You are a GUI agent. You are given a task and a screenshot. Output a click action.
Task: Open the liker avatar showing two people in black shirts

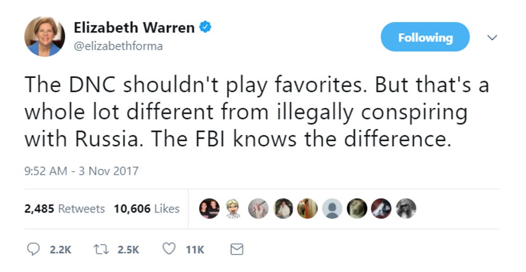[209, 209]
